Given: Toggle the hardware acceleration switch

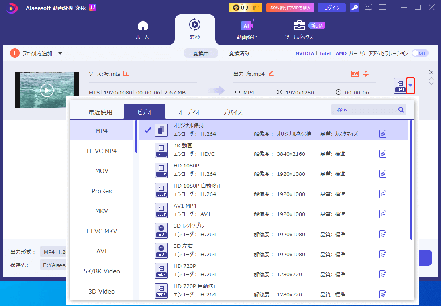Looking at the screenshot, I should (x=420, y=53).
